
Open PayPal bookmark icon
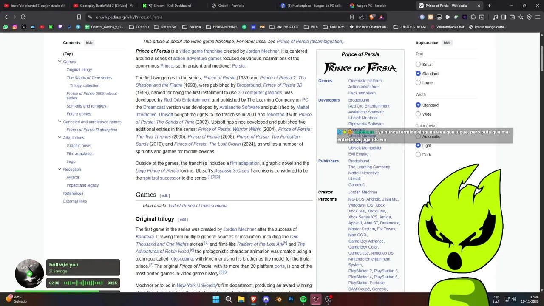[69, 27]
